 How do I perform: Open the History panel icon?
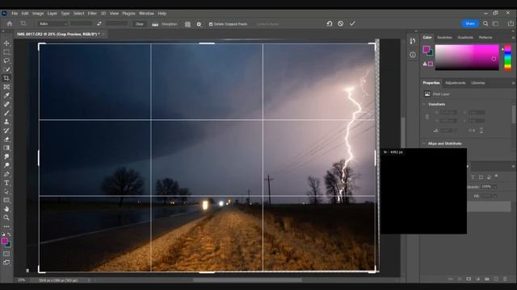[413, 41]
